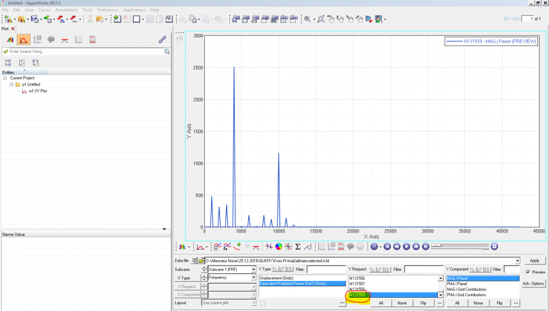Toggle the Preview checkbox
The height and width of the screenshot is (311, 549).
(528, 272)
